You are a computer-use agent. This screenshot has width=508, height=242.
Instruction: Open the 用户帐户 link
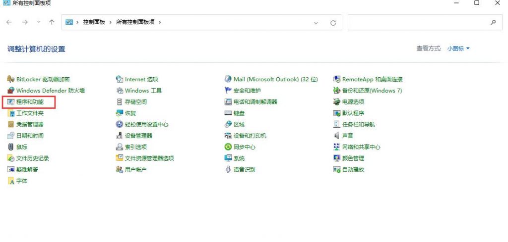[135, 170]
